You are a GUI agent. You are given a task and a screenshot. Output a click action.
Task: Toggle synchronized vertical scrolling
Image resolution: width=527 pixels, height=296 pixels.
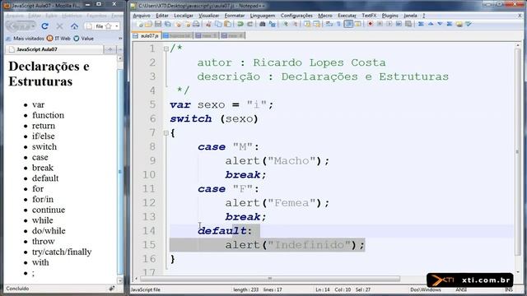pos(307,24)
